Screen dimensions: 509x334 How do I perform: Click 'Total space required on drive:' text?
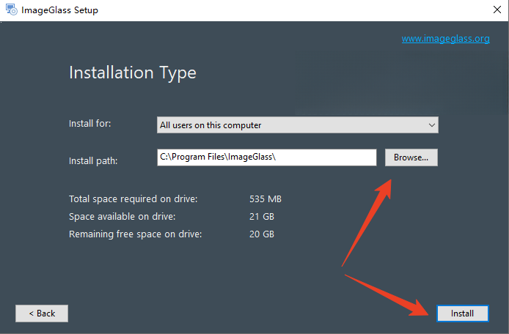tap(133, 198)
